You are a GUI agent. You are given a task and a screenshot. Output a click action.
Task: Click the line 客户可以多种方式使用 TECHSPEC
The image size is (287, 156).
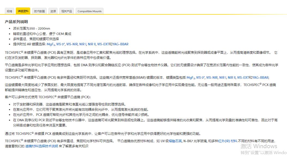pos(48,97)
